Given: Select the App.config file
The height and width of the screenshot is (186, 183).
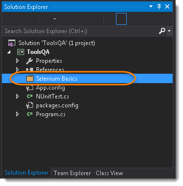Looking at the screenshot, I should pos(50,88).
